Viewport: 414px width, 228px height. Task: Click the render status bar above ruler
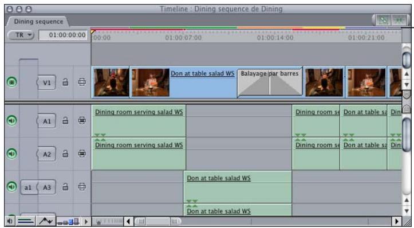(246, 28)
